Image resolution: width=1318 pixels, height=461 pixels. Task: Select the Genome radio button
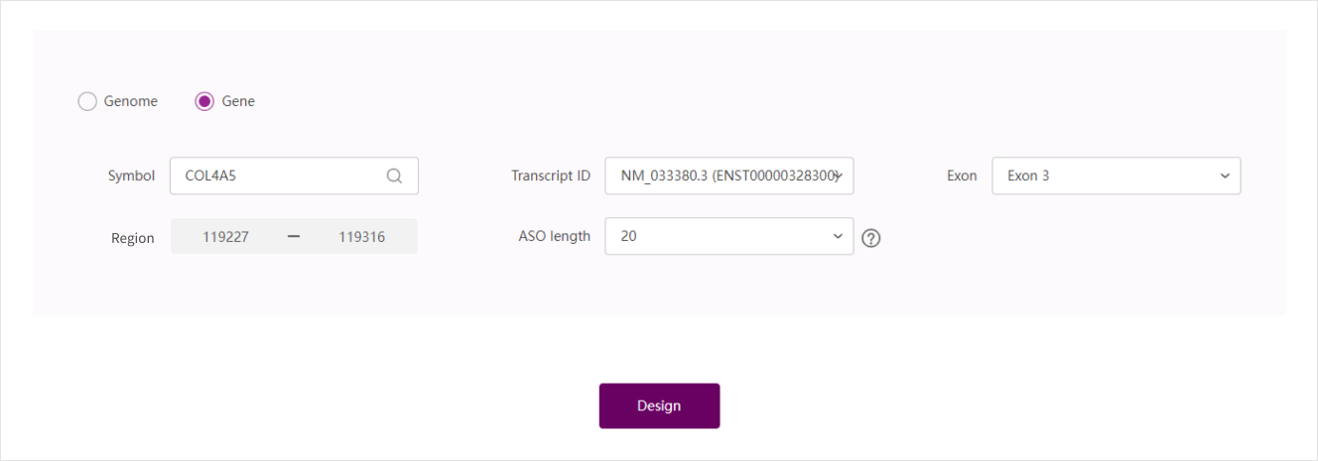pyautogui.click(x=87, y=101)
